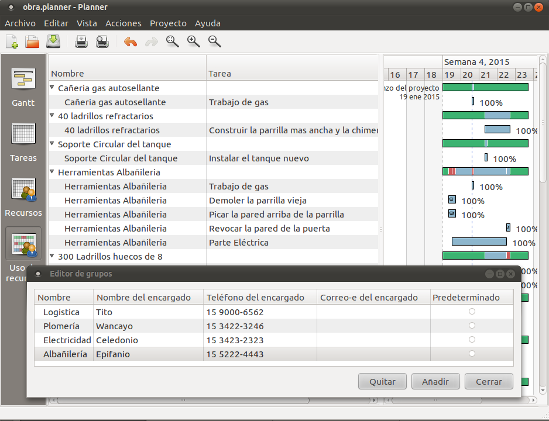Open the Editar menu

point(56,23)
